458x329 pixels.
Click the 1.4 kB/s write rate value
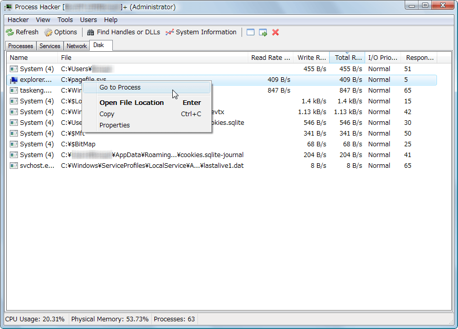tap(314, 101)
